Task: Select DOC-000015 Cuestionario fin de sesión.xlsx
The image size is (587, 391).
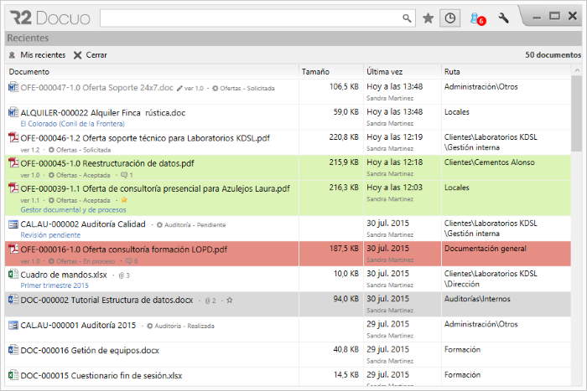Action: pos(101,375)
